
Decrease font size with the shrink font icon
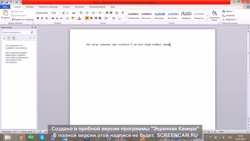coord(68,13)
